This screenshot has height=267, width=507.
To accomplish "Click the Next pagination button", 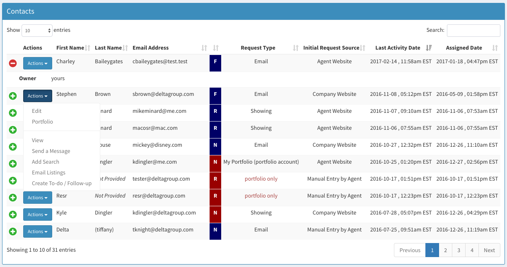I will [489, 250].
